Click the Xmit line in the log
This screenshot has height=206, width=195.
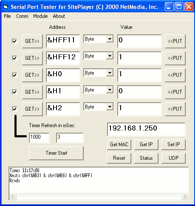(x=51, y=175)
